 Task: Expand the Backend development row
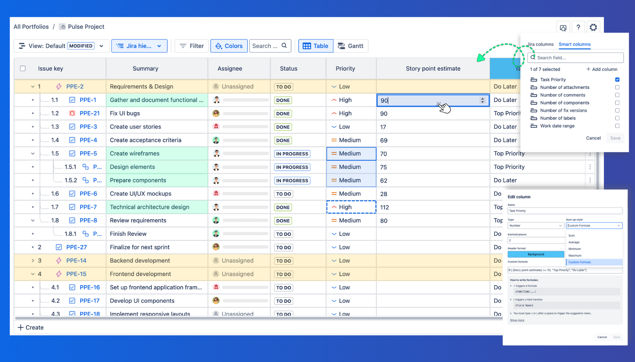(32, 261)
